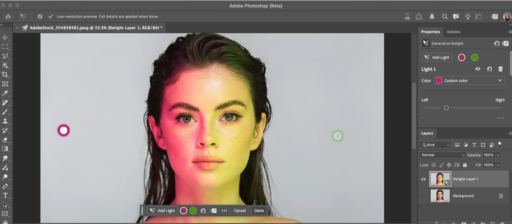
Task: Open the Normal blend mode dropdown
Action: 442,155
